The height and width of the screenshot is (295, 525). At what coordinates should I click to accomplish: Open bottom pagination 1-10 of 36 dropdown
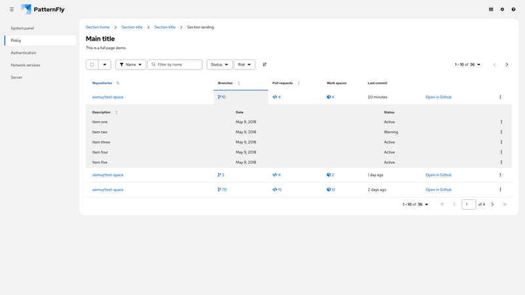[415, 205]
